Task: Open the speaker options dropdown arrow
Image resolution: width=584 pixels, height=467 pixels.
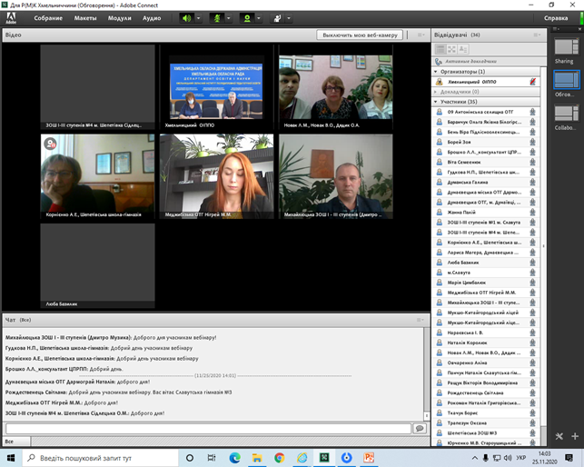Action: 199,18
